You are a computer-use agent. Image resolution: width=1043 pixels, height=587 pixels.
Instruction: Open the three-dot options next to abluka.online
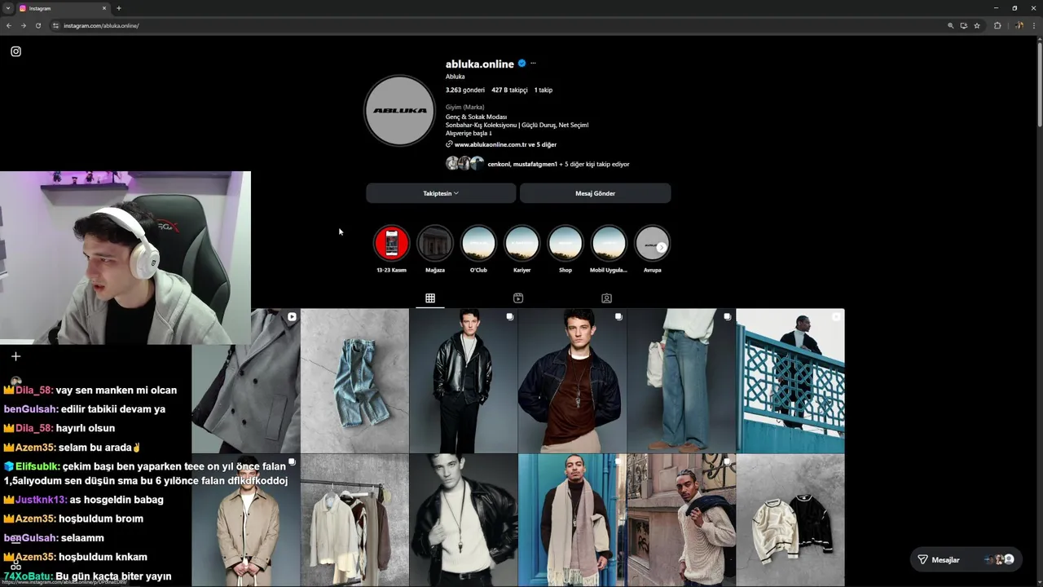click(533, 63)
